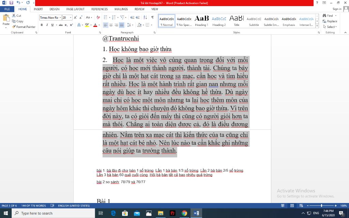Open the Select dropdown in Editing
This screenshot has width=349, height=218.
[330, 27]
